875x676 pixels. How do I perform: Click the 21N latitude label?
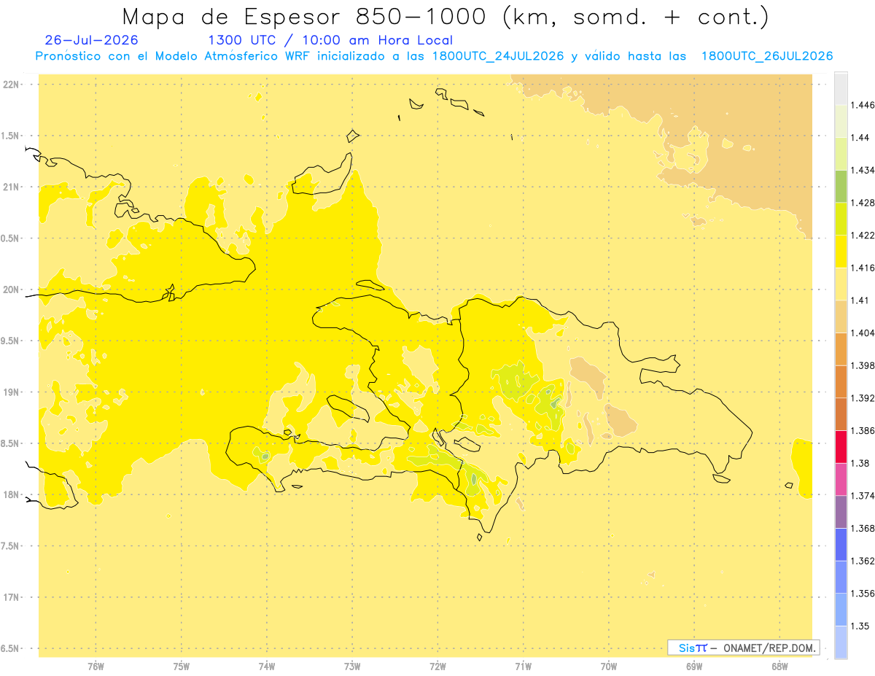tap(12, 187)
